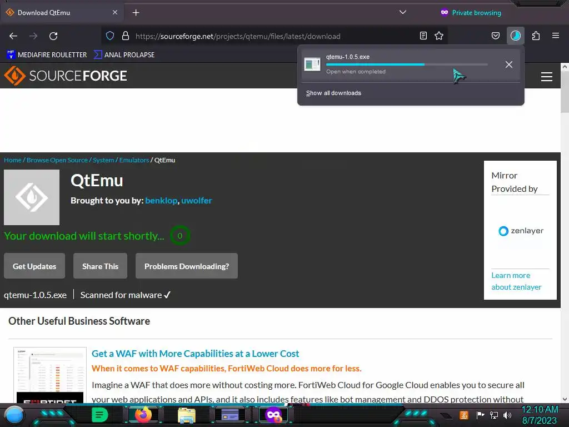The height and width of the screenshot is (427, 569).
Task: Open the window app icon on taskbar
Action: point(229,415)
